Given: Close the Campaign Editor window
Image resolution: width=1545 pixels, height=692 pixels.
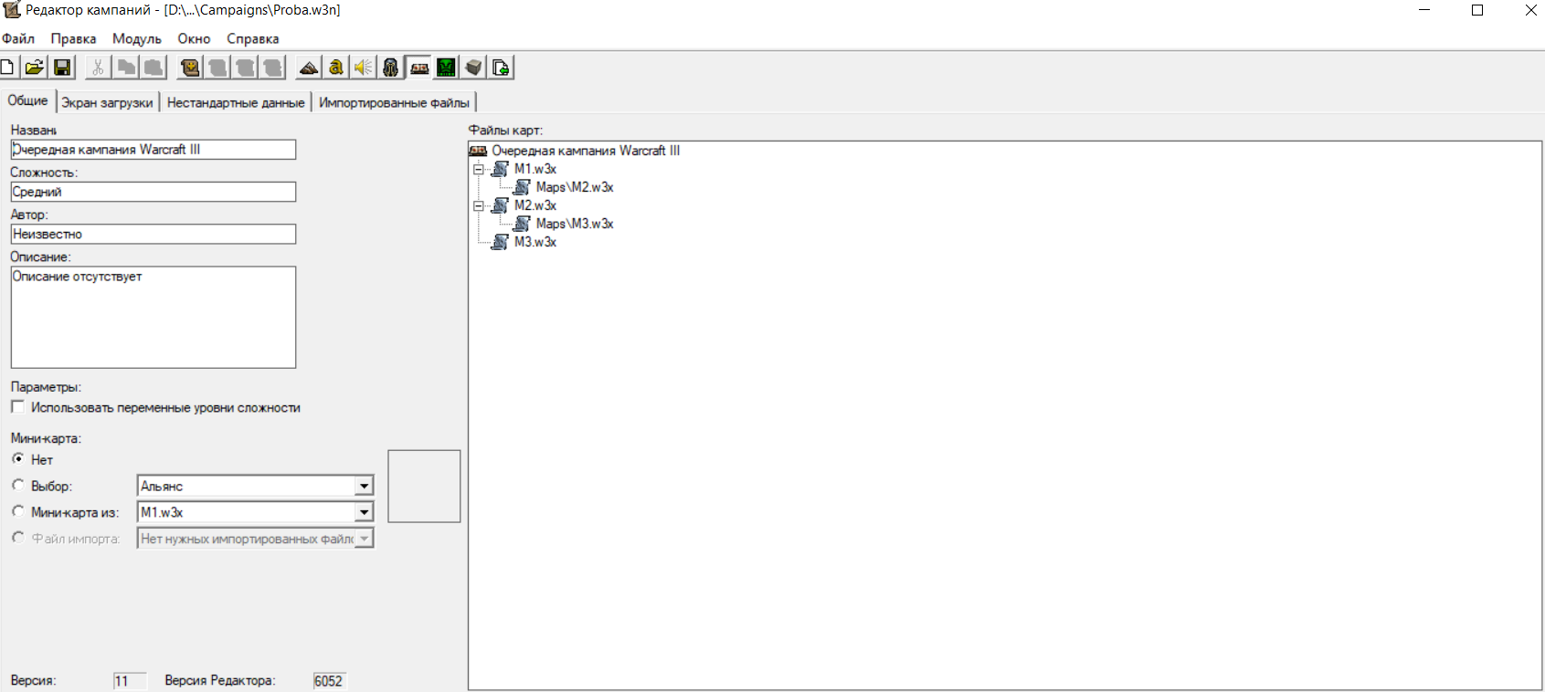Looking at the screenshot, I should (1530, 10).
